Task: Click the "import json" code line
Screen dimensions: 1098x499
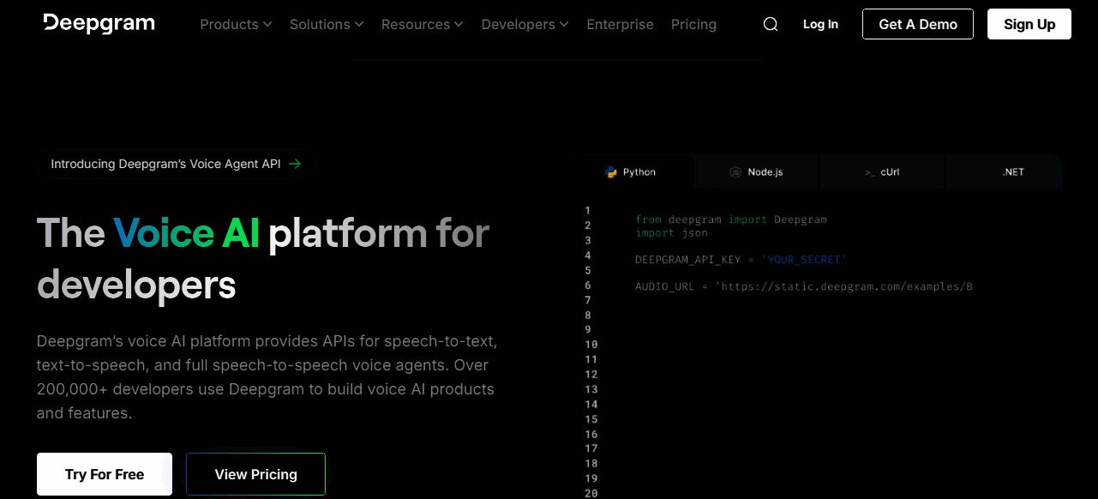Action: point(672,233)
